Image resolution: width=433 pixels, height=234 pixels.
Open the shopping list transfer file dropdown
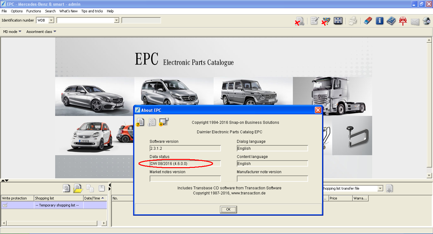click(x=380, y=188)
